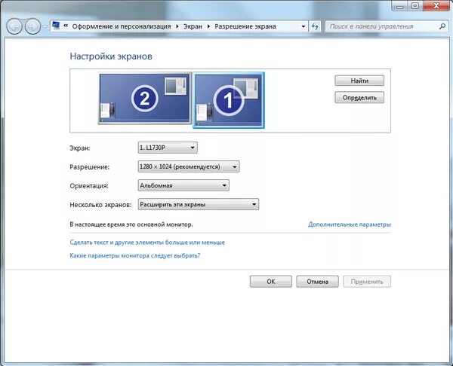Click 'В настоящее время это основной монитор' text
Viewport: 453px width, 366px height.
(131, 224)
